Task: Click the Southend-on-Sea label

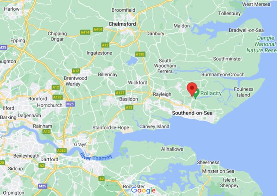Action: point(192,113)
